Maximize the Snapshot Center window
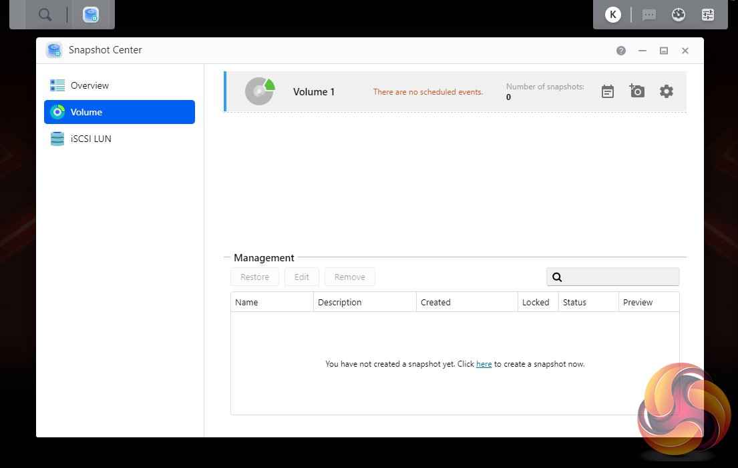 click(x=664, y=51)
